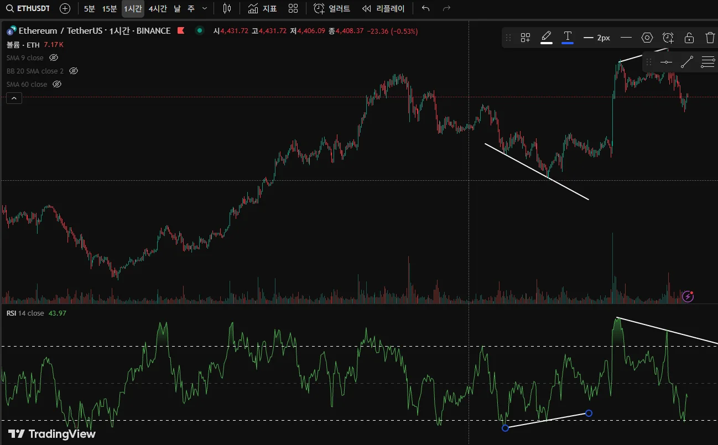Click the 볼륨 · ETH volume legend
The image size is (718, 445).
pos(24,44)
